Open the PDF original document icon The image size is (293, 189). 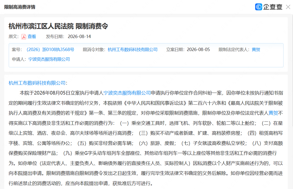(24, 37)
